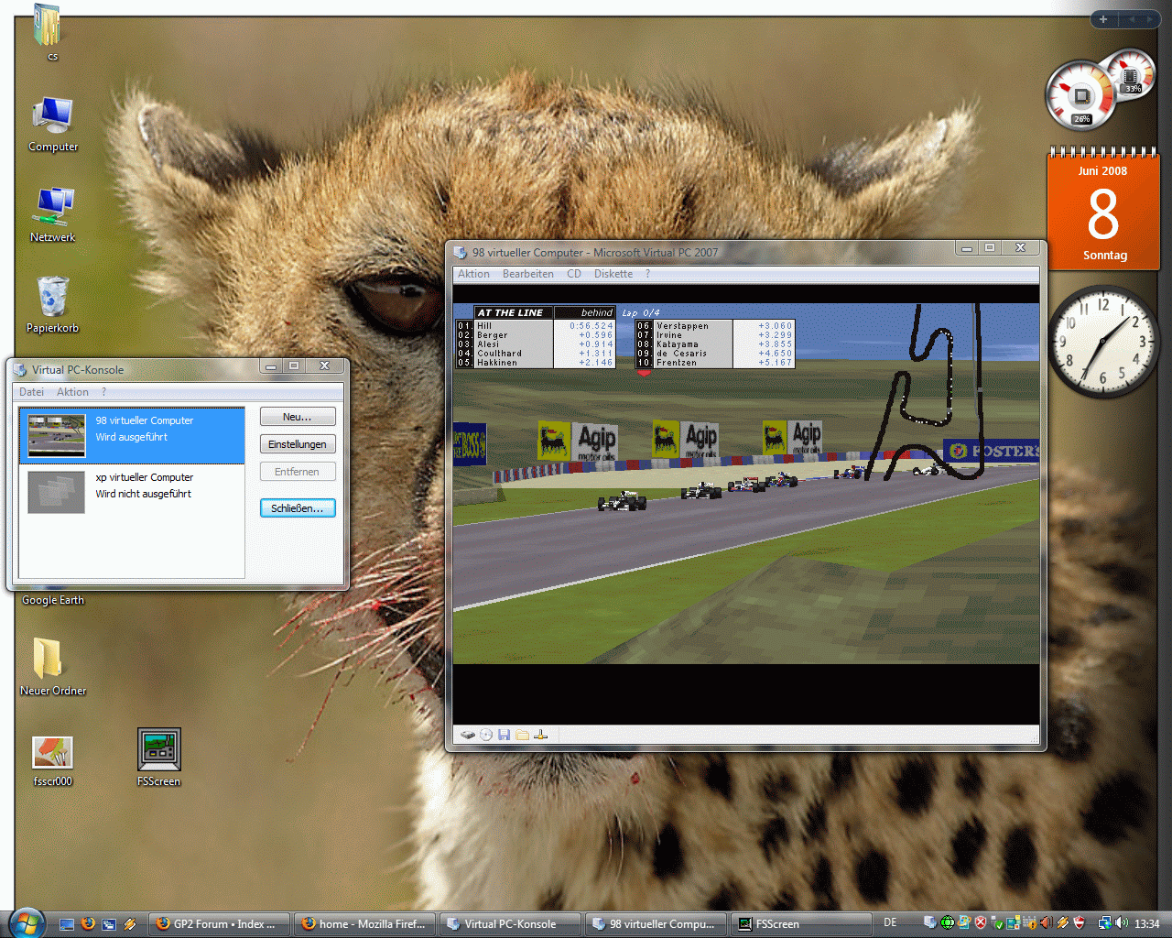Open the Bearbeiten menu

click(527, 274)
